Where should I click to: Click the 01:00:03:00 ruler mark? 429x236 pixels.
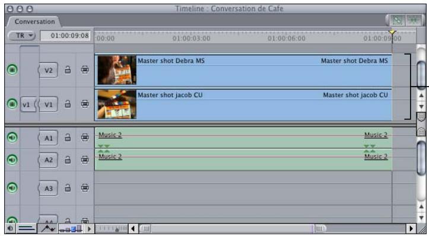click(191, 39)
